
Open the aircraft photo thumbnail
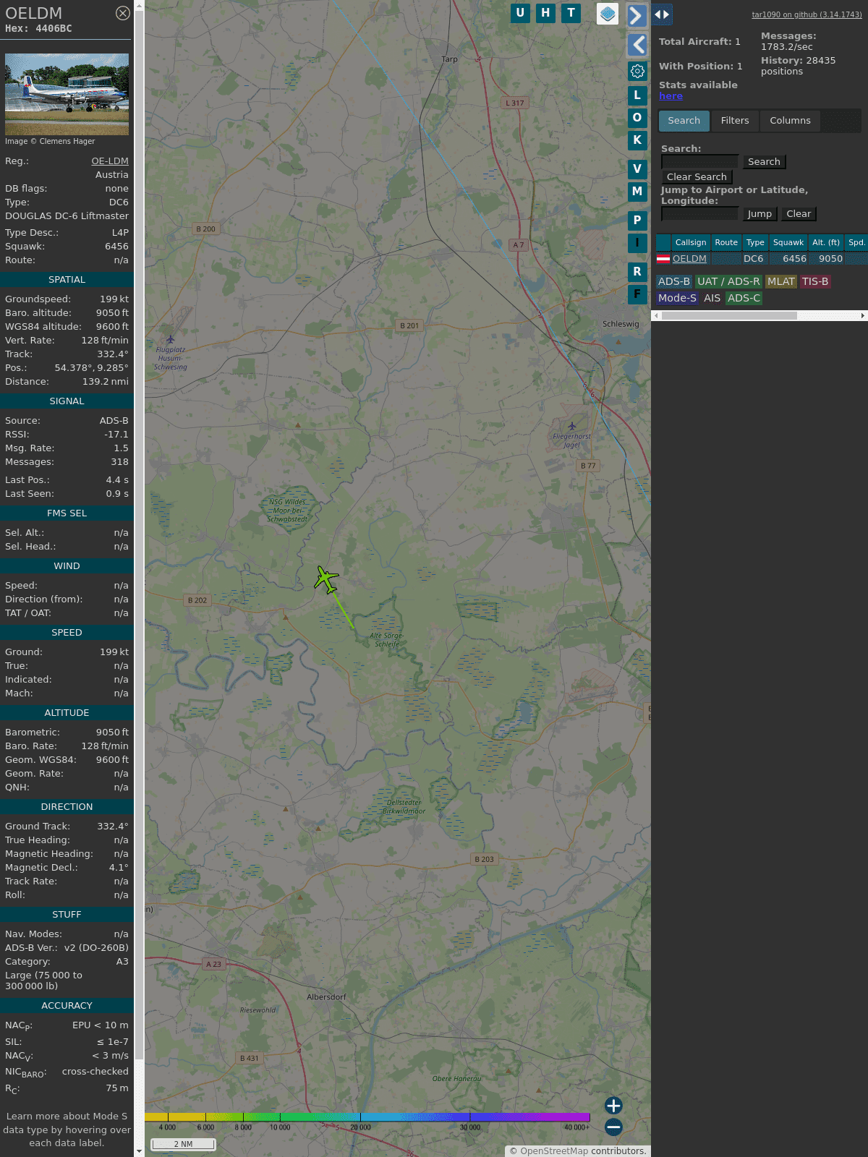67,94
